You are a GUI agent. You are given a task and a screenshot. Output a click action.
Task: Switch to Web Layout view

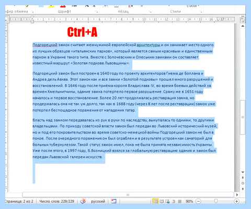(x=167, y=201)
